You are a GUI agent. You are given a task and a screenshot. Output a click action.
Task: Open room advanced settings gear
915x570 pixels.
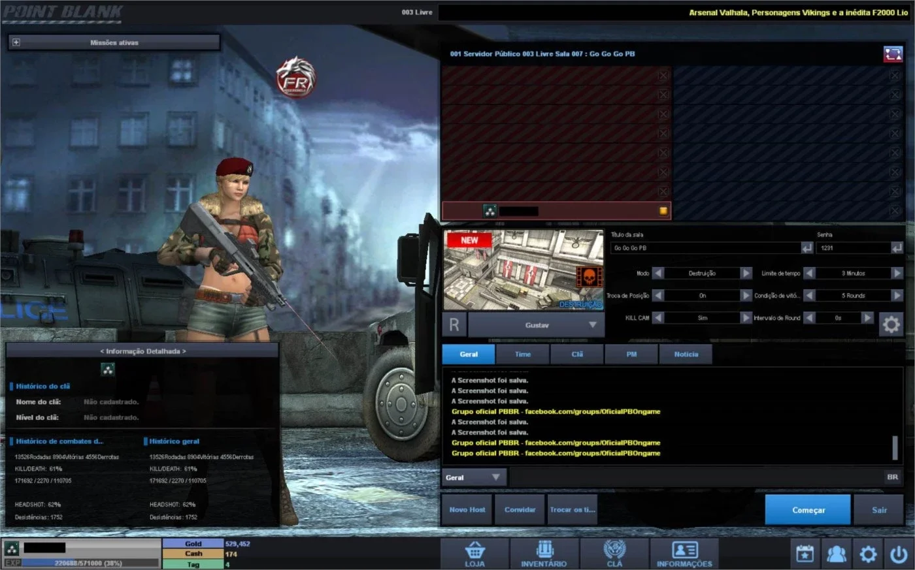[x=891, y=325]
